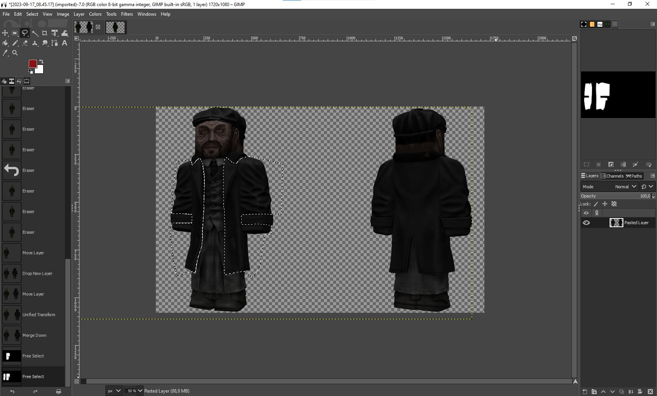The height and width of the screenshot is (396, 657).
Task: Open the layer Mode dropdown
Action: [x=610, y=187]
